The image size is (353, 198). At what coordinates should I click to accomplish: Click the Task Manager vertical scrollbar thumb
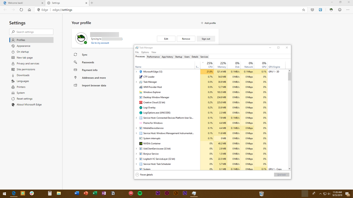289,76
